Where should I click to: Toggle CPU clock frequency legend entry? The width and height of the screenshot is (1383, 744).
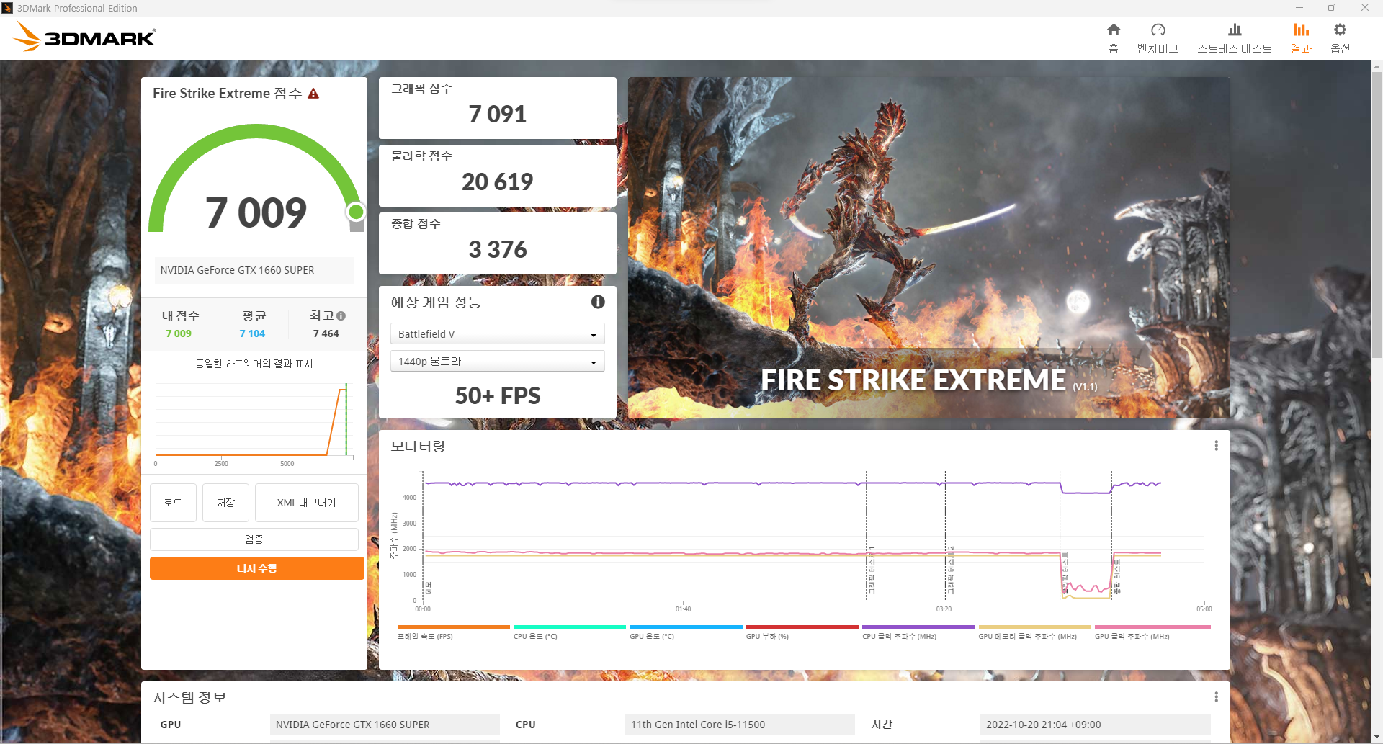point(918,632)
